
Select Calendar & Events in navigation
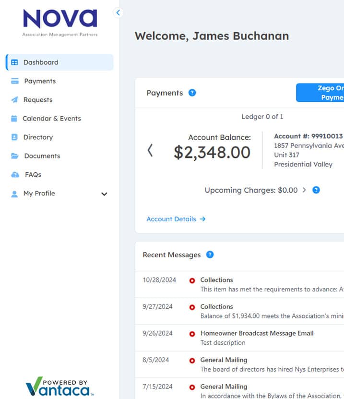click(x=52, y=119)
